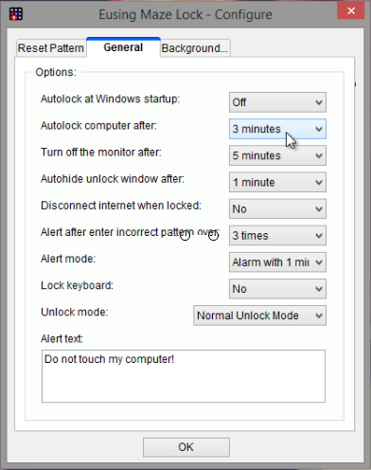Click the Eusing Maze Lock title bar icon
This screenshot has height=470, width=371.
(x=16, y=14)
